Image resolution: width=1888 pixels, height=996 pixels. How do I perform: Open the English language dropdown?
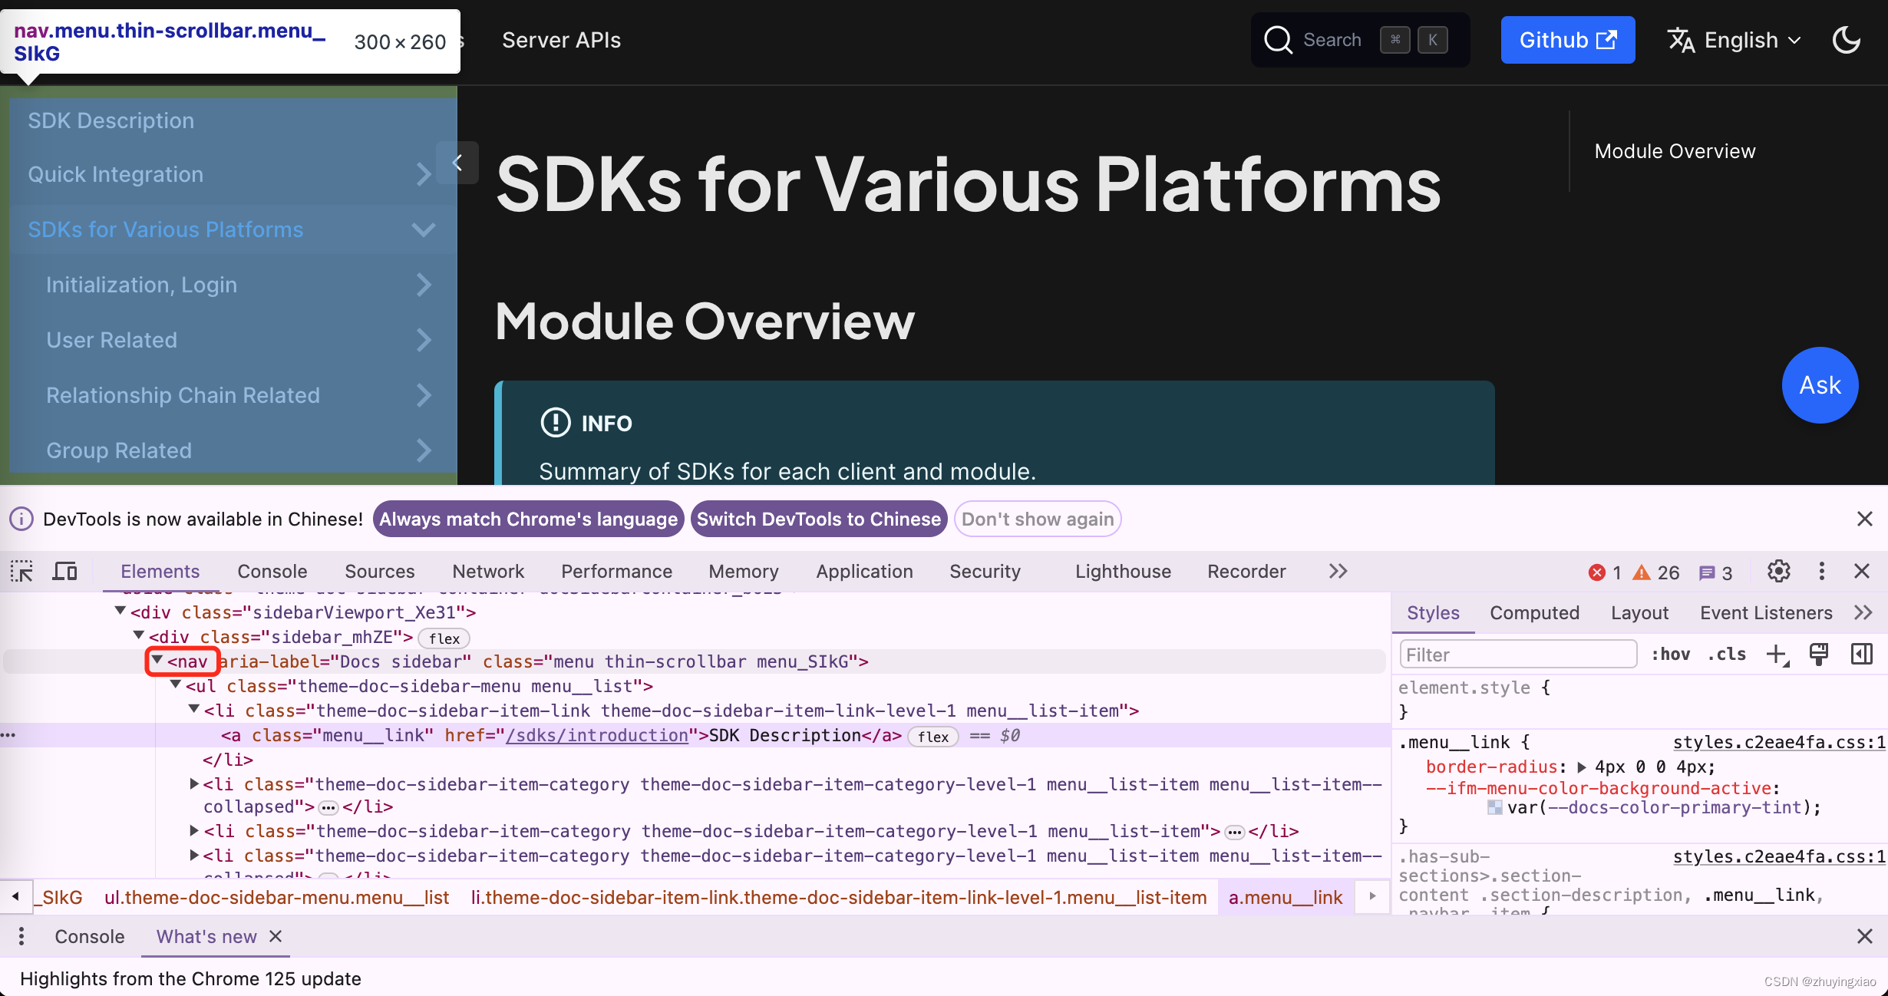(1735, 40)
